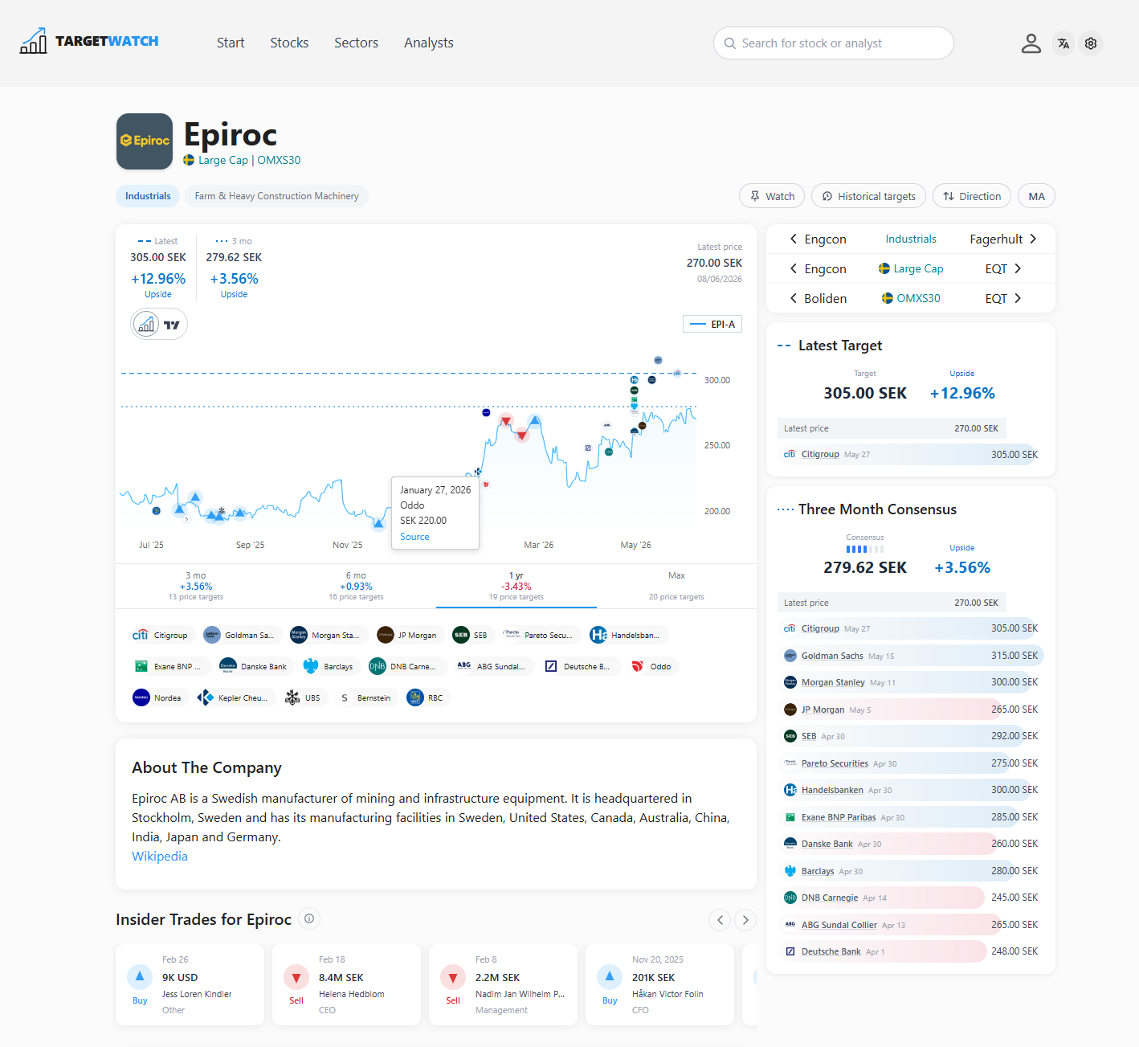Viewport: 1139px width, 1047px height.
Task: Click the JP Morgan logo in the consensus list
Action: 790,710
